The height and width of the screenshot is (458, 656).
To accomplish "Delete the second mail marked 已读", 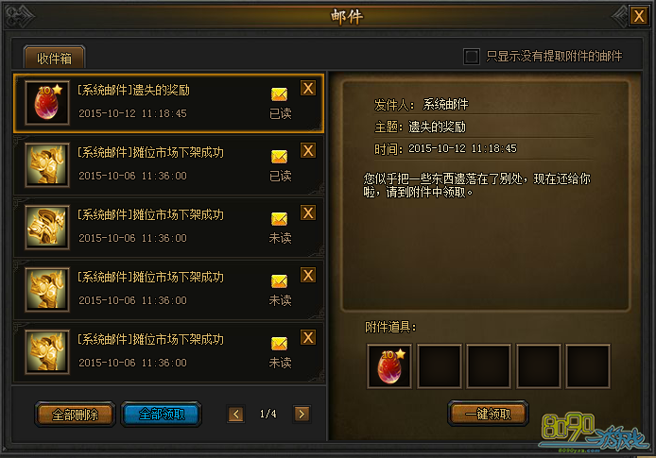I will click(308, 150).
